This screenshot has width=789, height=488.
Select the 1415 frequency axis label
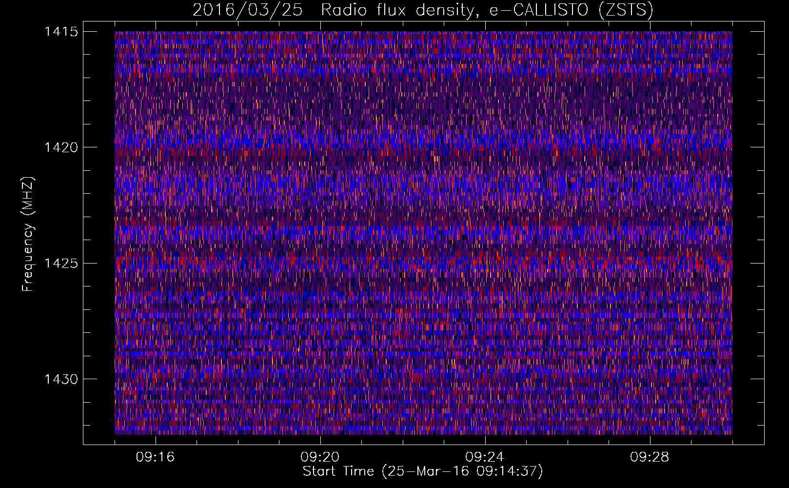(61, 32)
